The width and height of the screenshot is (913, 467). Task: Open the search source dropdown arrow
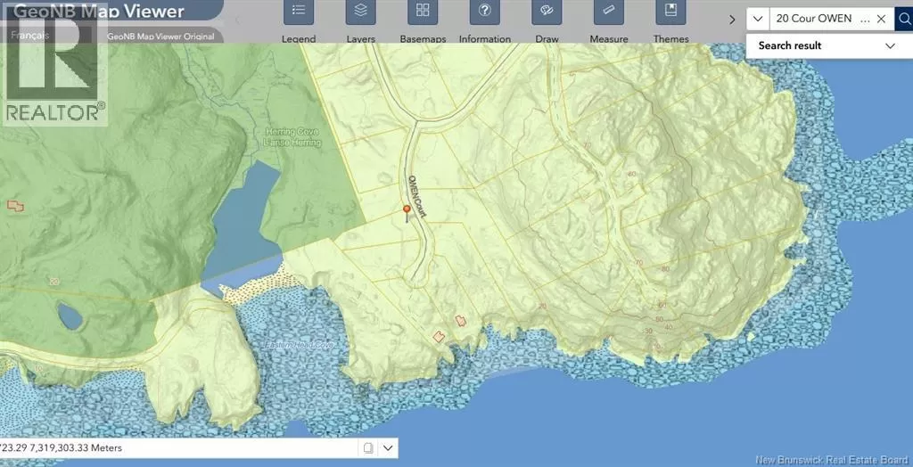coord(757,19)
